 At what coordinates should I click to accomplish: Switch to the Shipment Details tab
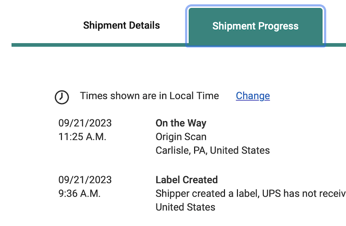click(122, 25)
